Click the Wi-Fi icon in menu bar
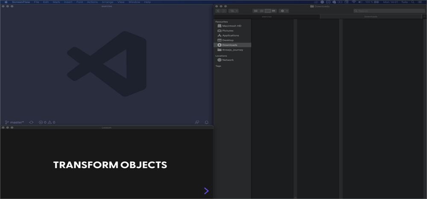The image size is (427, 199). [x=354, y=2]
